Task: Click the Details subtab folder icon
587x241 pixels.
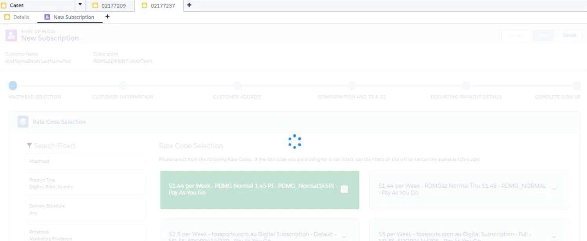Action: tap(7, 17)
